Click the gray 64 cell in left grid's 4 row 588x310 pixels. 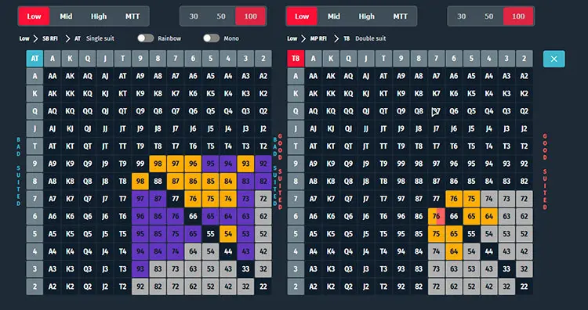pyautogui.click(x=193, y=251)
